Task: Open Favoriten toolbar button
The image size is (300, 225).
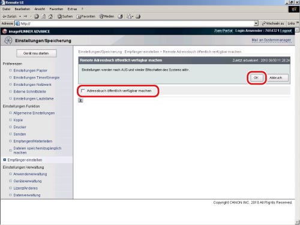Action: point(86,16)
